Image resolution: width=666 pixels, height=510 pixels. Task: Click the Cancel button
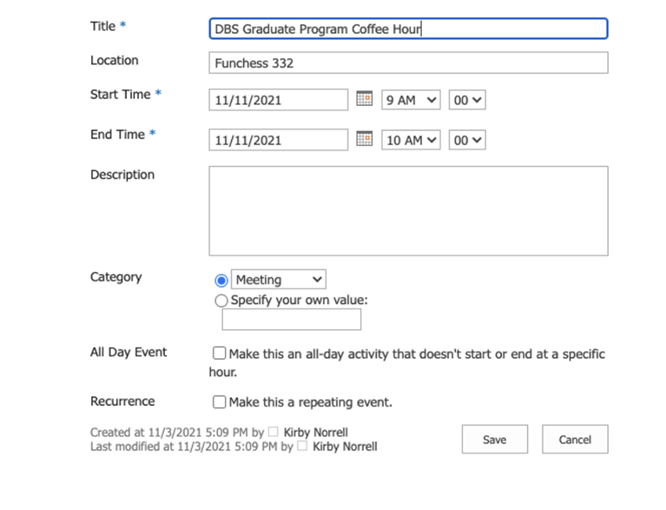(x=574, y=439)
